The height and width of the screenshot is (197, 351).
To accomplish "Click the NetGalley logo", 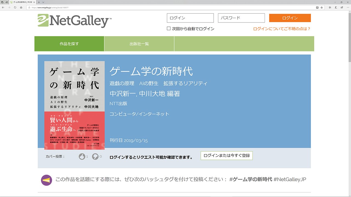I will pos(75,21).
